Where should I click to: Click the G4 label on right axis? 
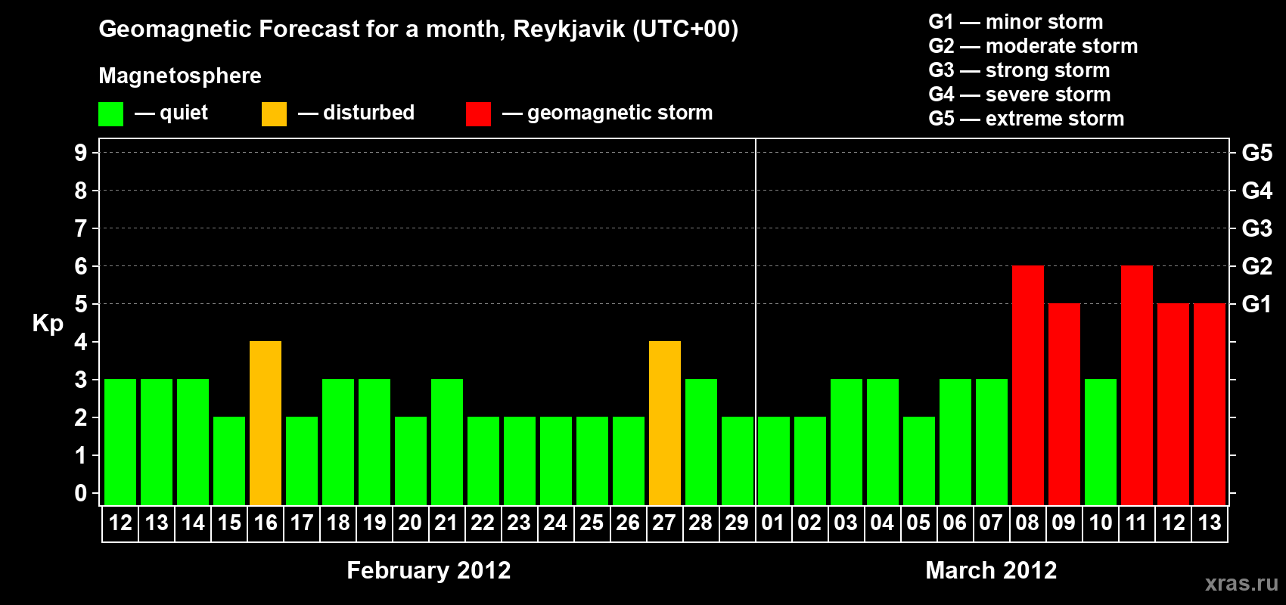tap(1257, 191)
